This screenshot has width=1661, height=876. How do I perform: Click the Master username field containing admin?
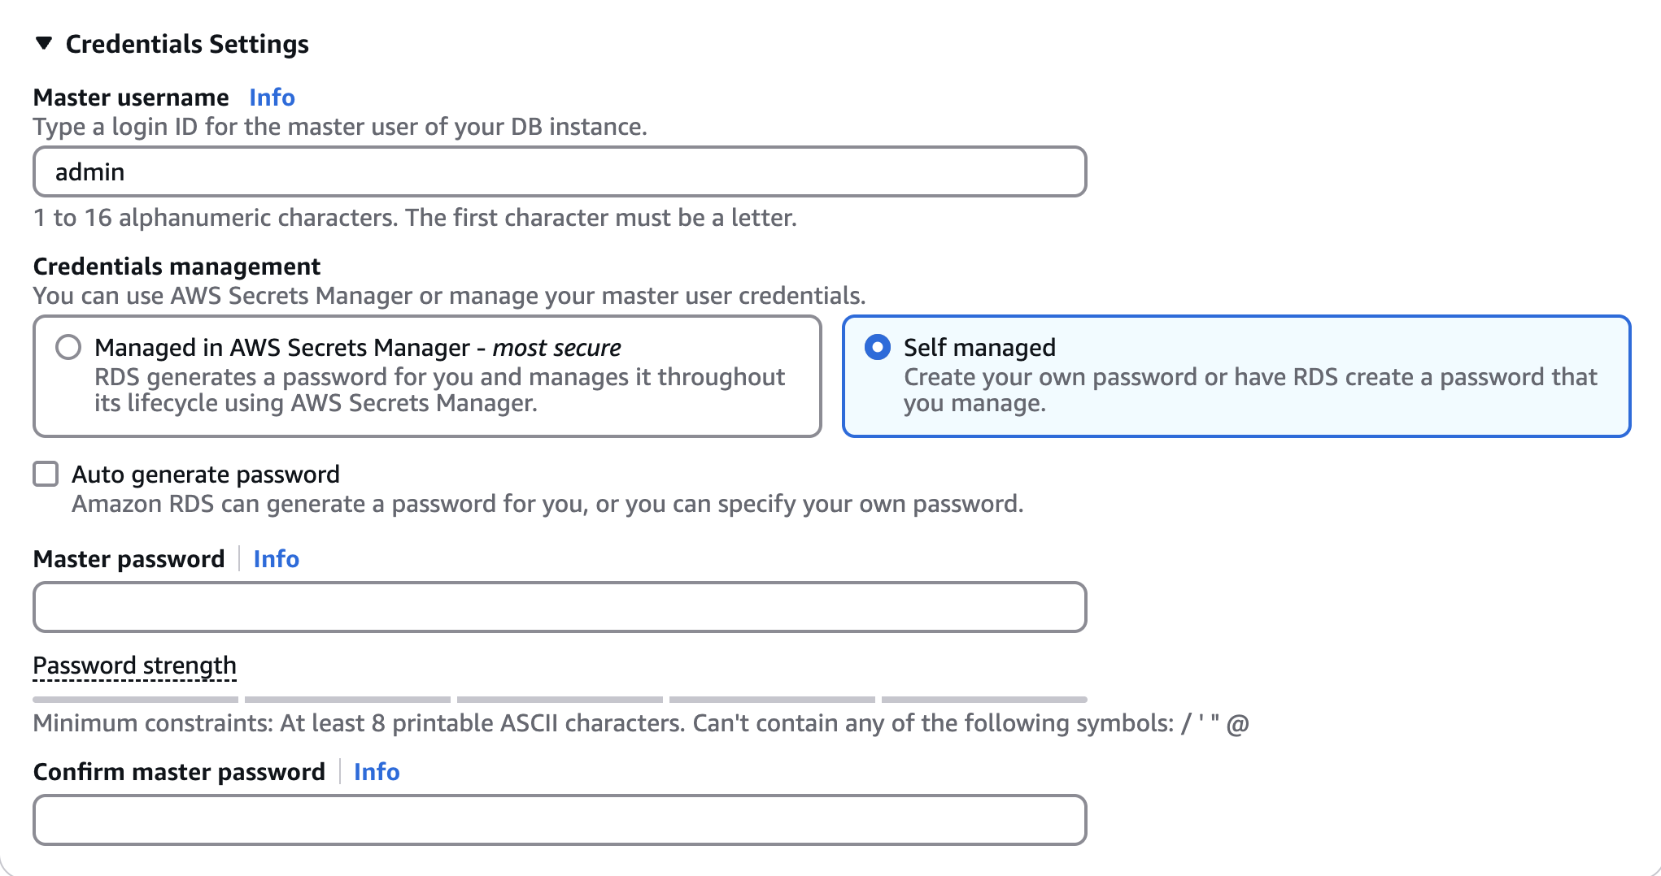coord(560,171)
